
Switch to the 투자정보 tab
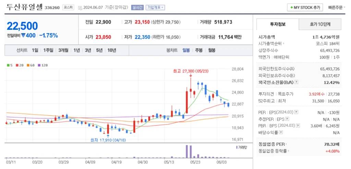tap(278, 24)
